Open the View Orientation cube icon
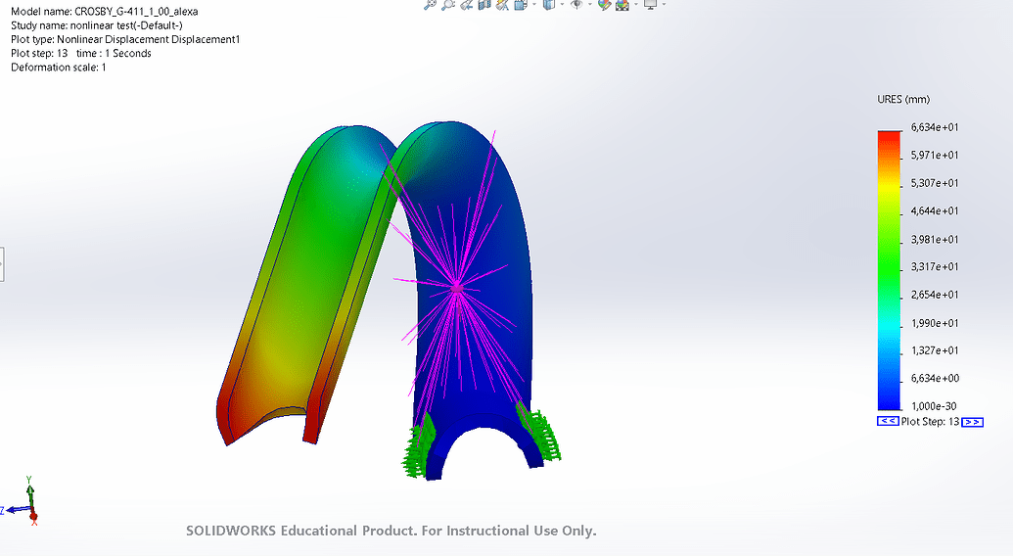1013x556 pixels. (521, 4)
